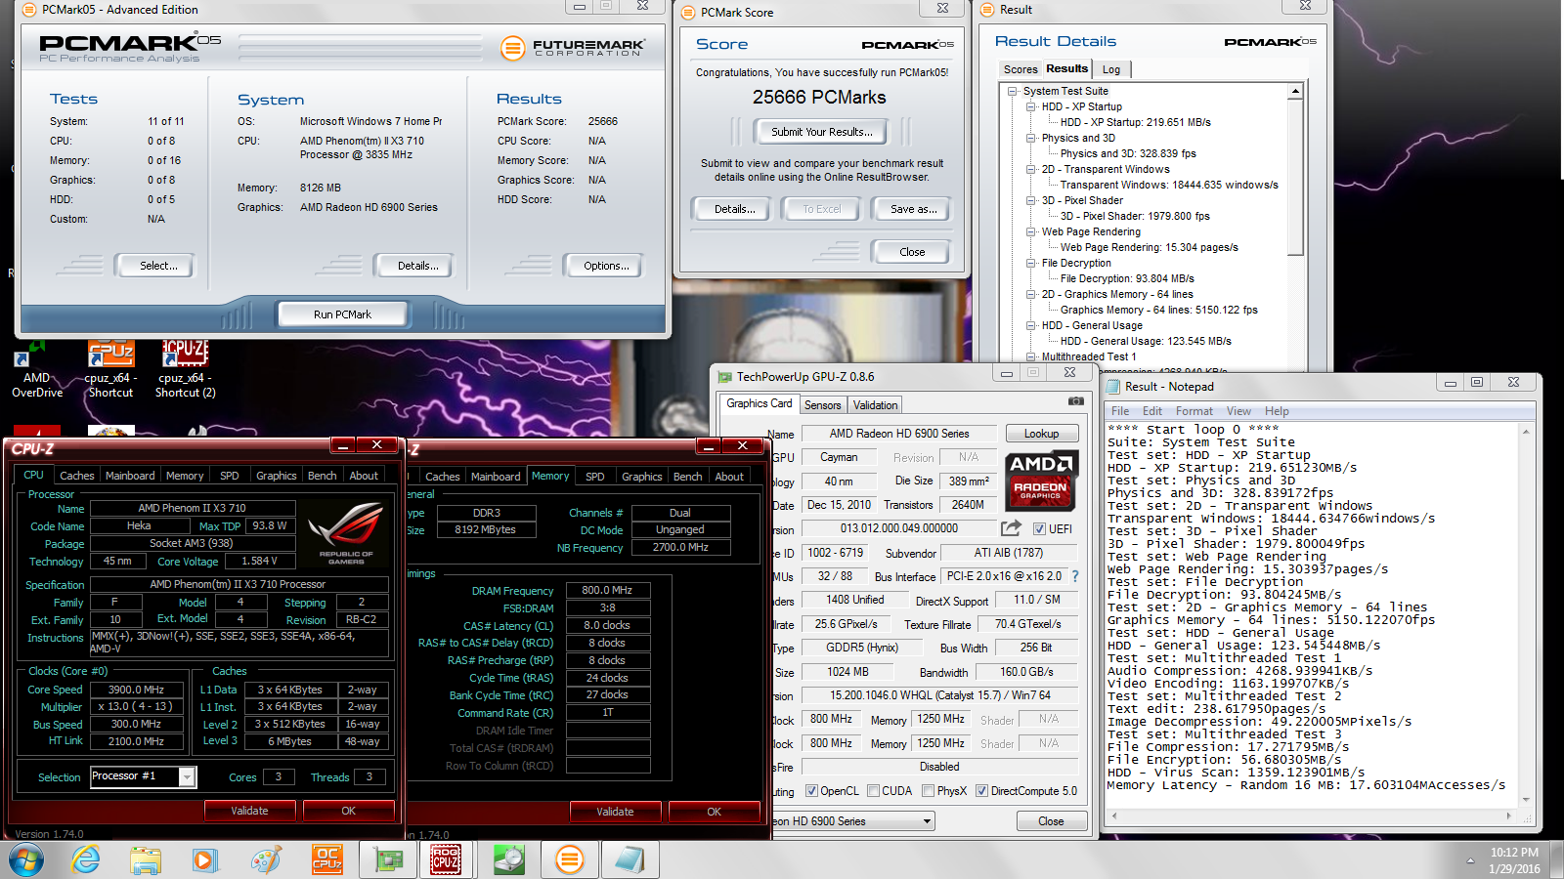Collapse the Web Page Rendering node
The image size is (1564, 879).
coord(1030,232)
